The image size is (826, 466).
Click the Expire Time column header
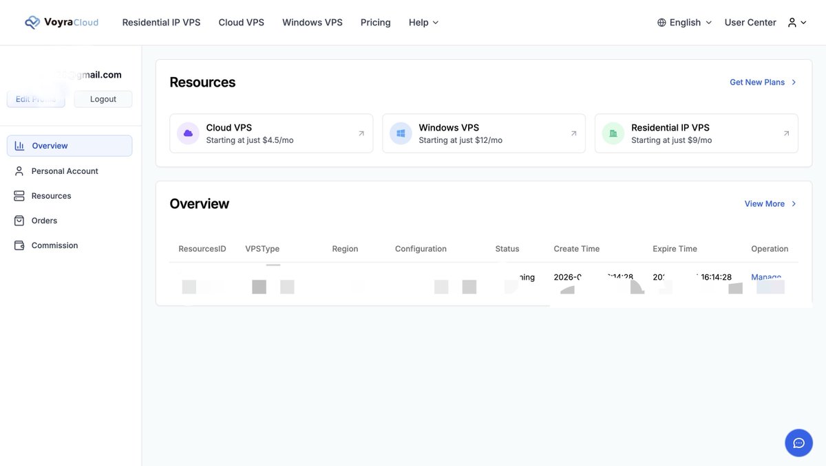click(675, 249)
